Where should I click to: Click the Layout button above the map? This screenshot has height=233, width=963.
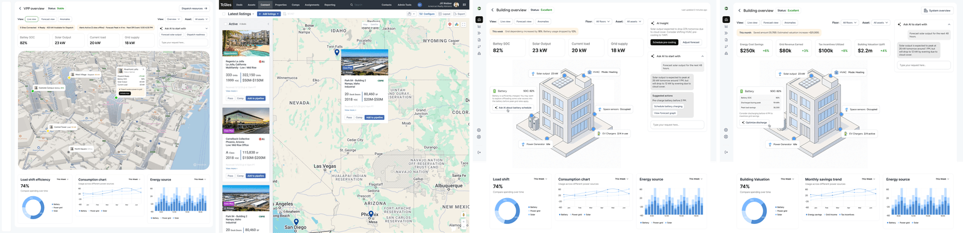pos(444,14)
